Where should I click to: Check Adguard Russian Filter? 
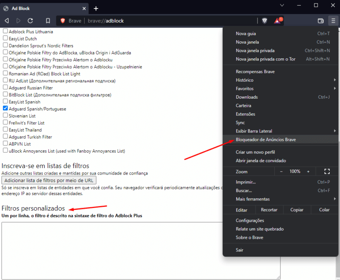(5, 87)
